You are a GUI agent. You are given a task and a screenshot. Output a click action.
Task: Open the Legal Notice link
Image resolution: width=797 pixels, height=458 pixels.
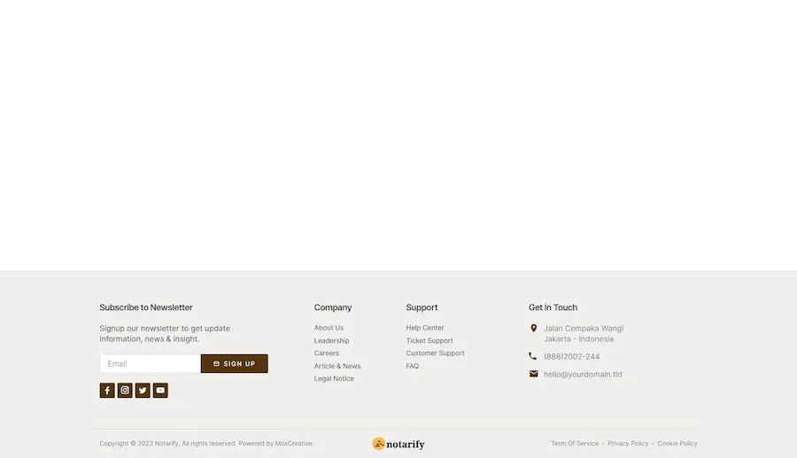tap(334, 378)
